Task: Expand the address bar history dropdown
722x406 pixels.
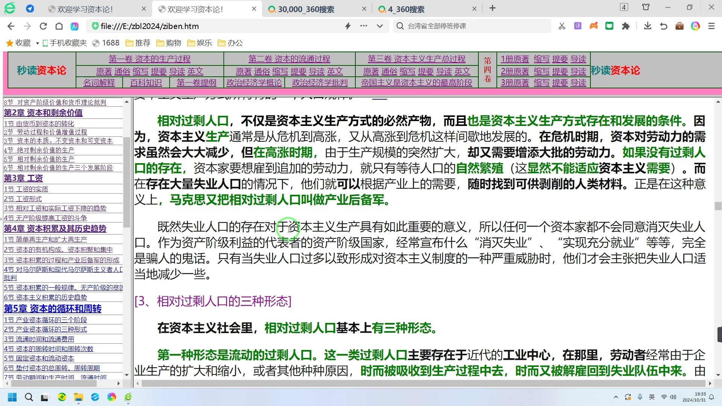Action: 380,26
